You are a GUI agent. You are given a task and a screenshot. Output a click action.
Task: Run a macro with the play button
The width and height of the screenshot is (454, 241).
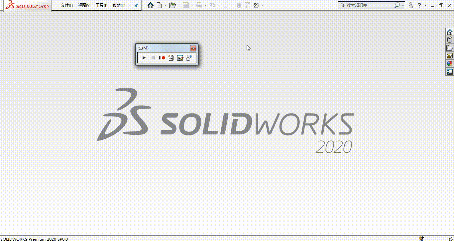pyautogui.click(x=144, y=58)
